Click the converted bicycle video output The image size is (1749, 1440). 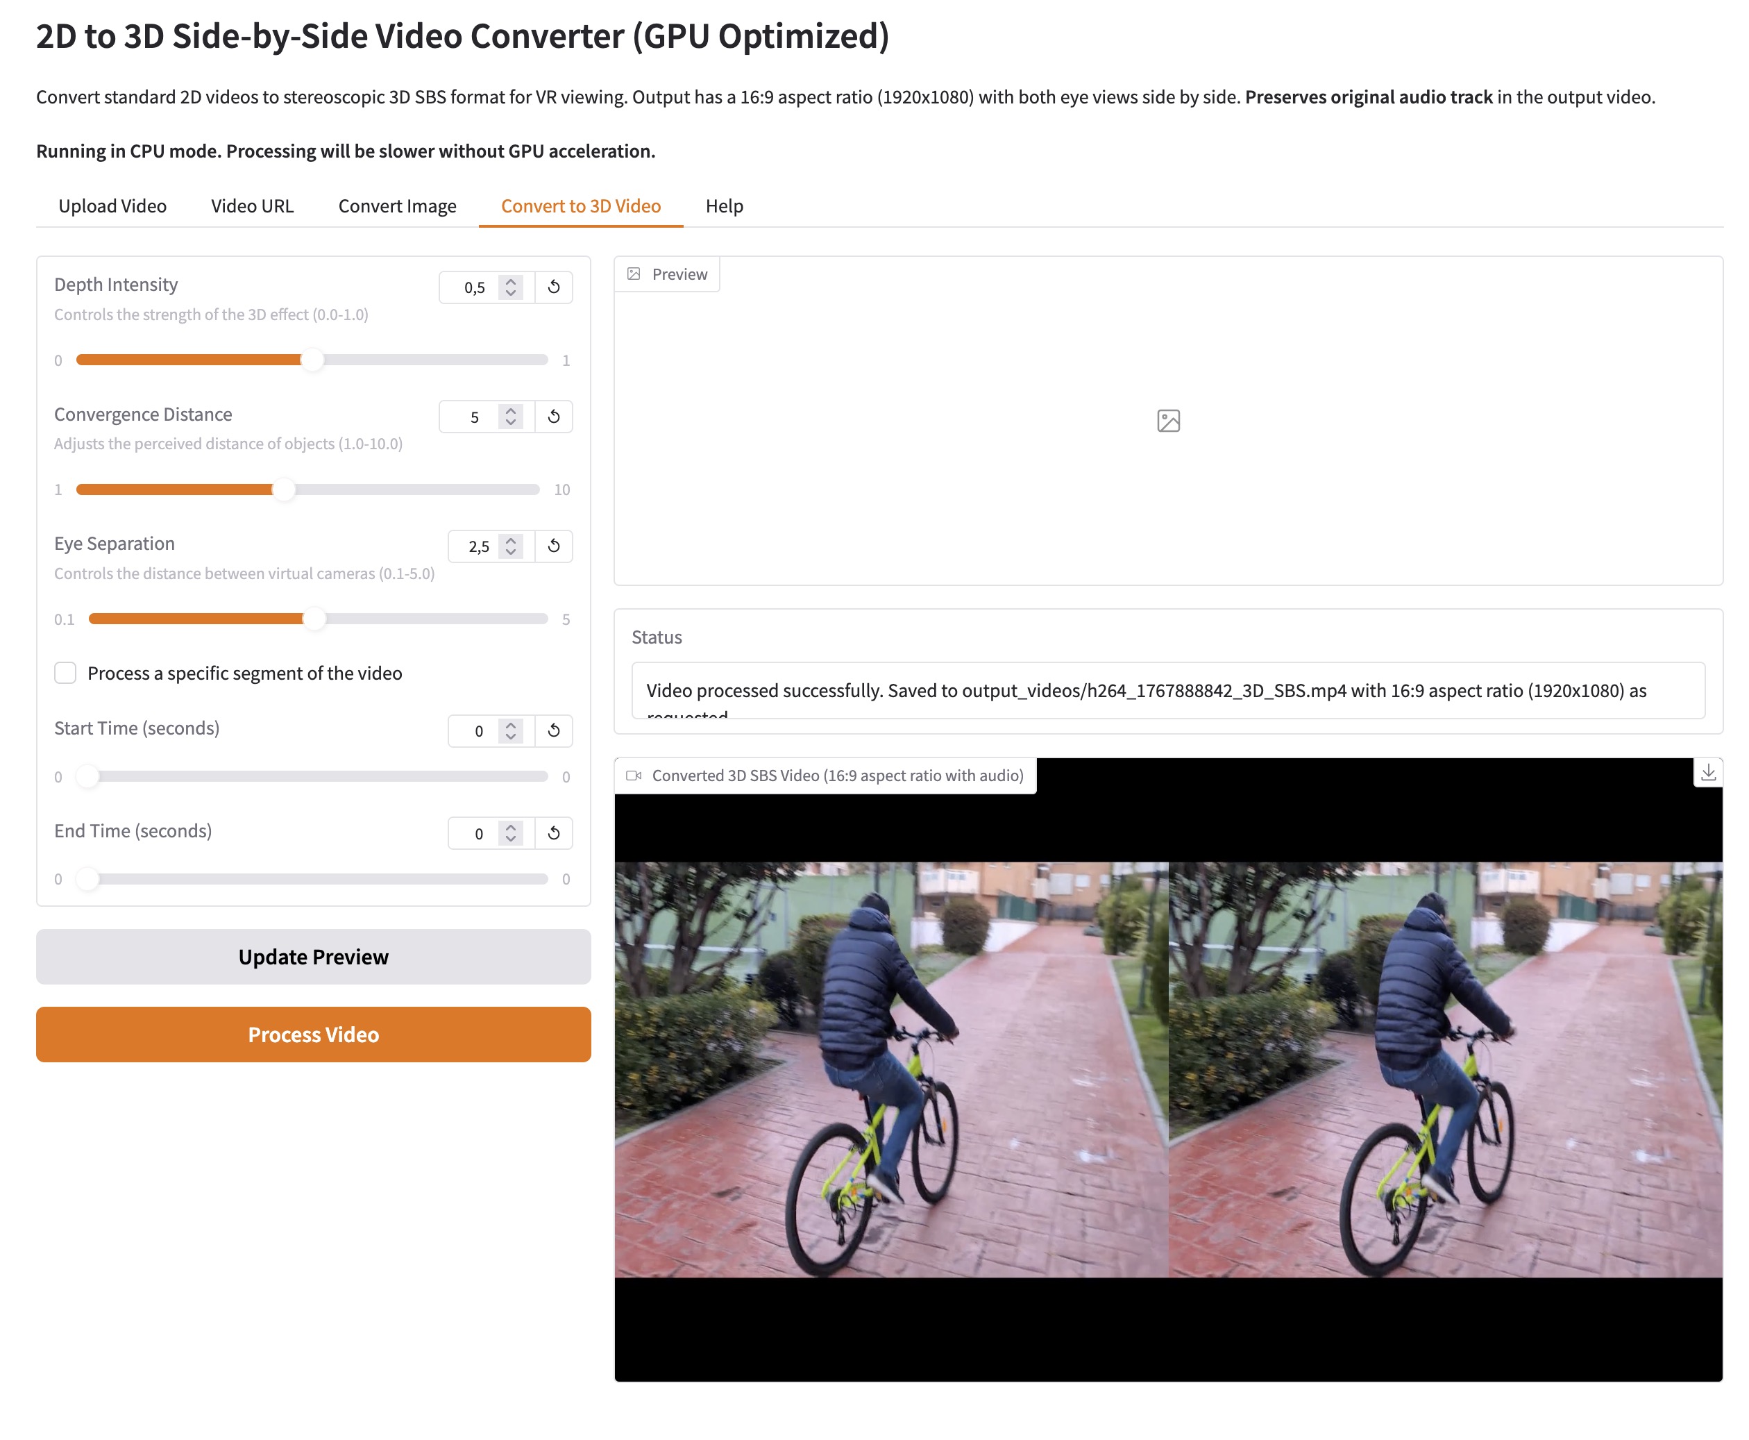click(x=1167, y=1069)
